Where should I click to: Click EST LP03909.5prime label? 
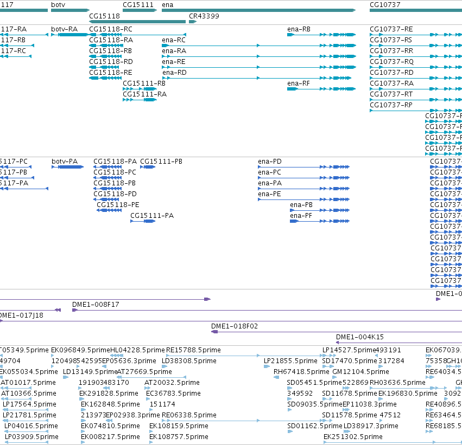[x=31, y=437]
